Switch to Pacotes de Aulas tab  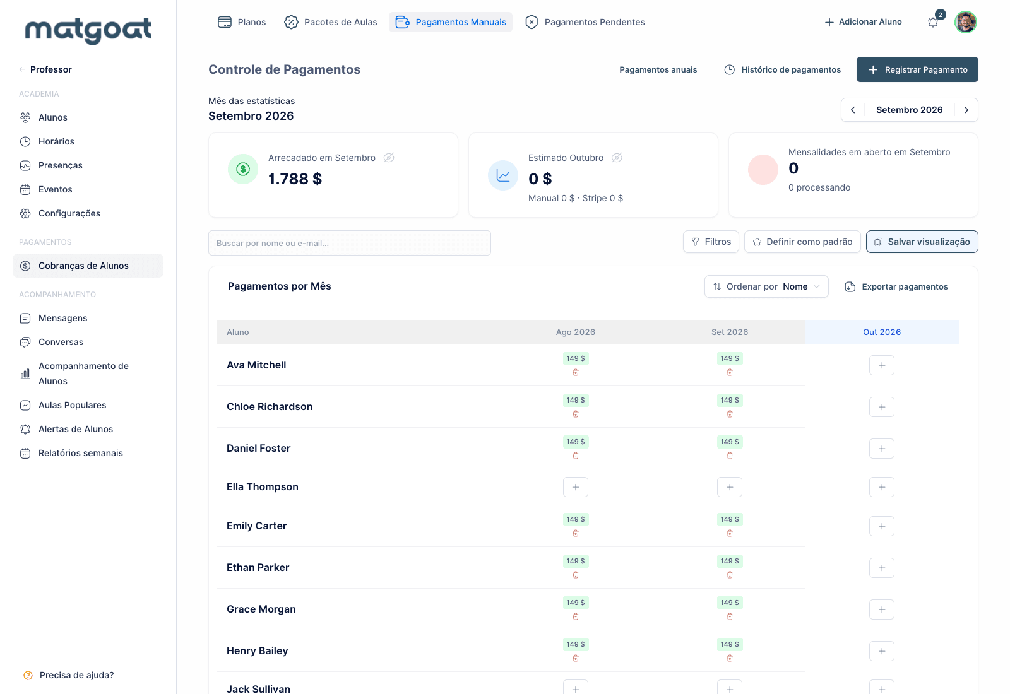point(331,22)
